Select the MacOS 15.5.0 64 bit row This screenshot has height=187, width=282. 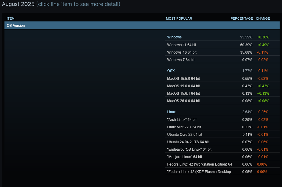click(222, 78)
